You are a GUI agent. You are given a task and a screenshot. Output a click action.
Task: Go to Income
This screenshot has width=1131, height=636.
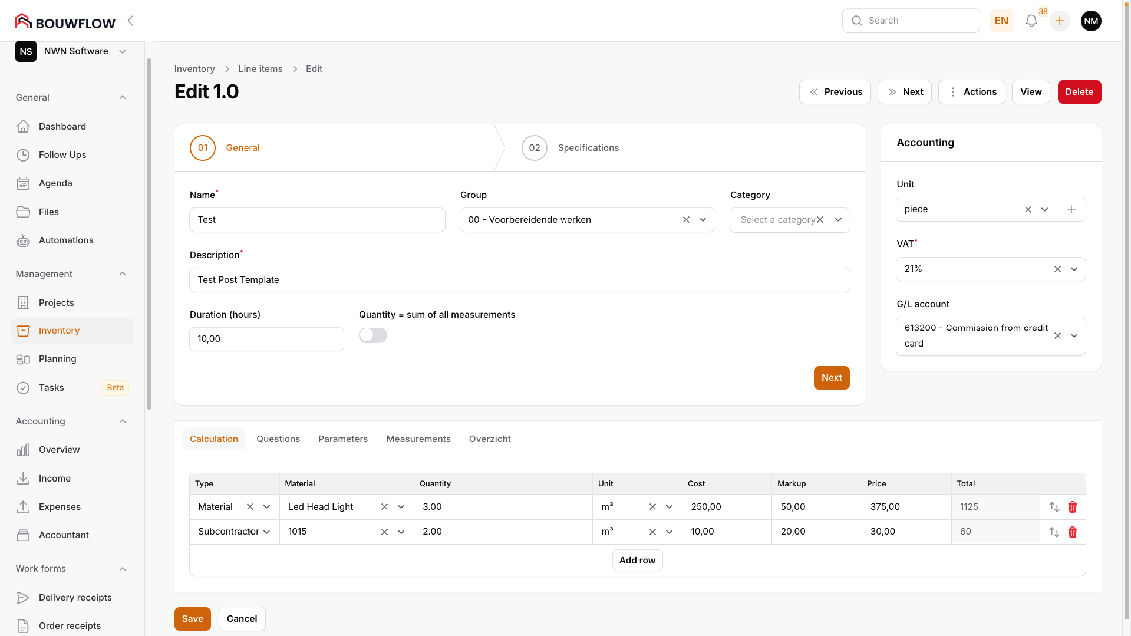(55, 479)
